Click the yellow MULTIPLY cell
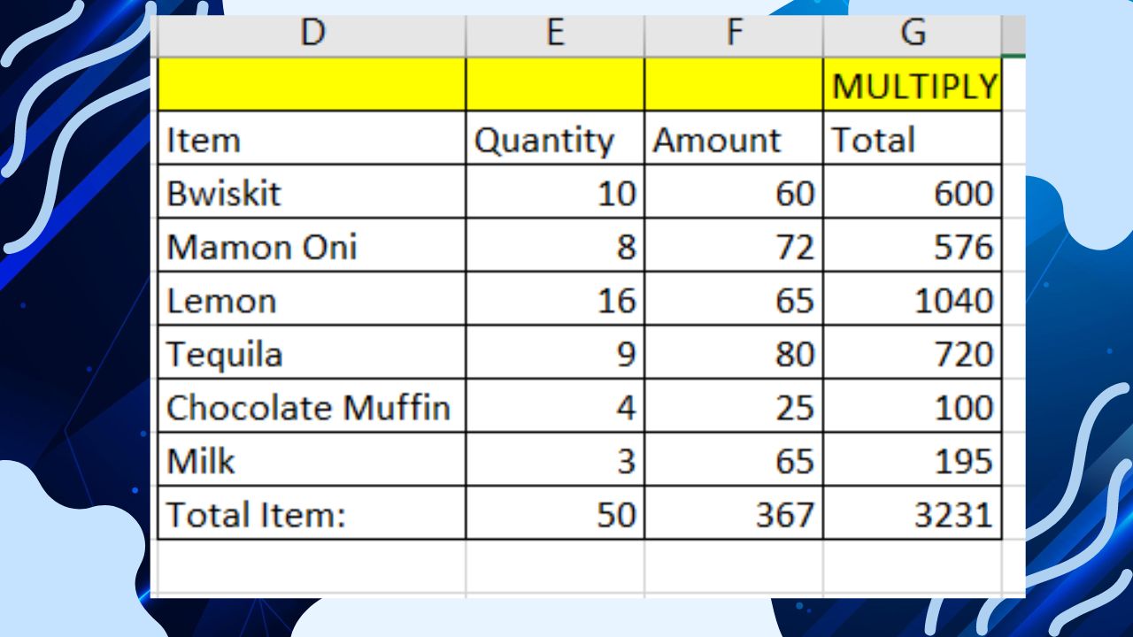 tap(913, 86)
